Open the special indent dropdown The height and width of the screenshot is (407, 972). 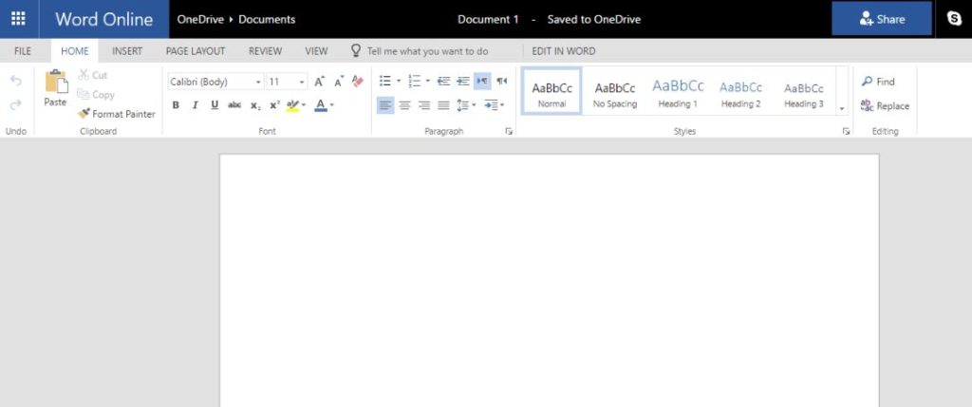pyautogui.click(x=495, y=105)
